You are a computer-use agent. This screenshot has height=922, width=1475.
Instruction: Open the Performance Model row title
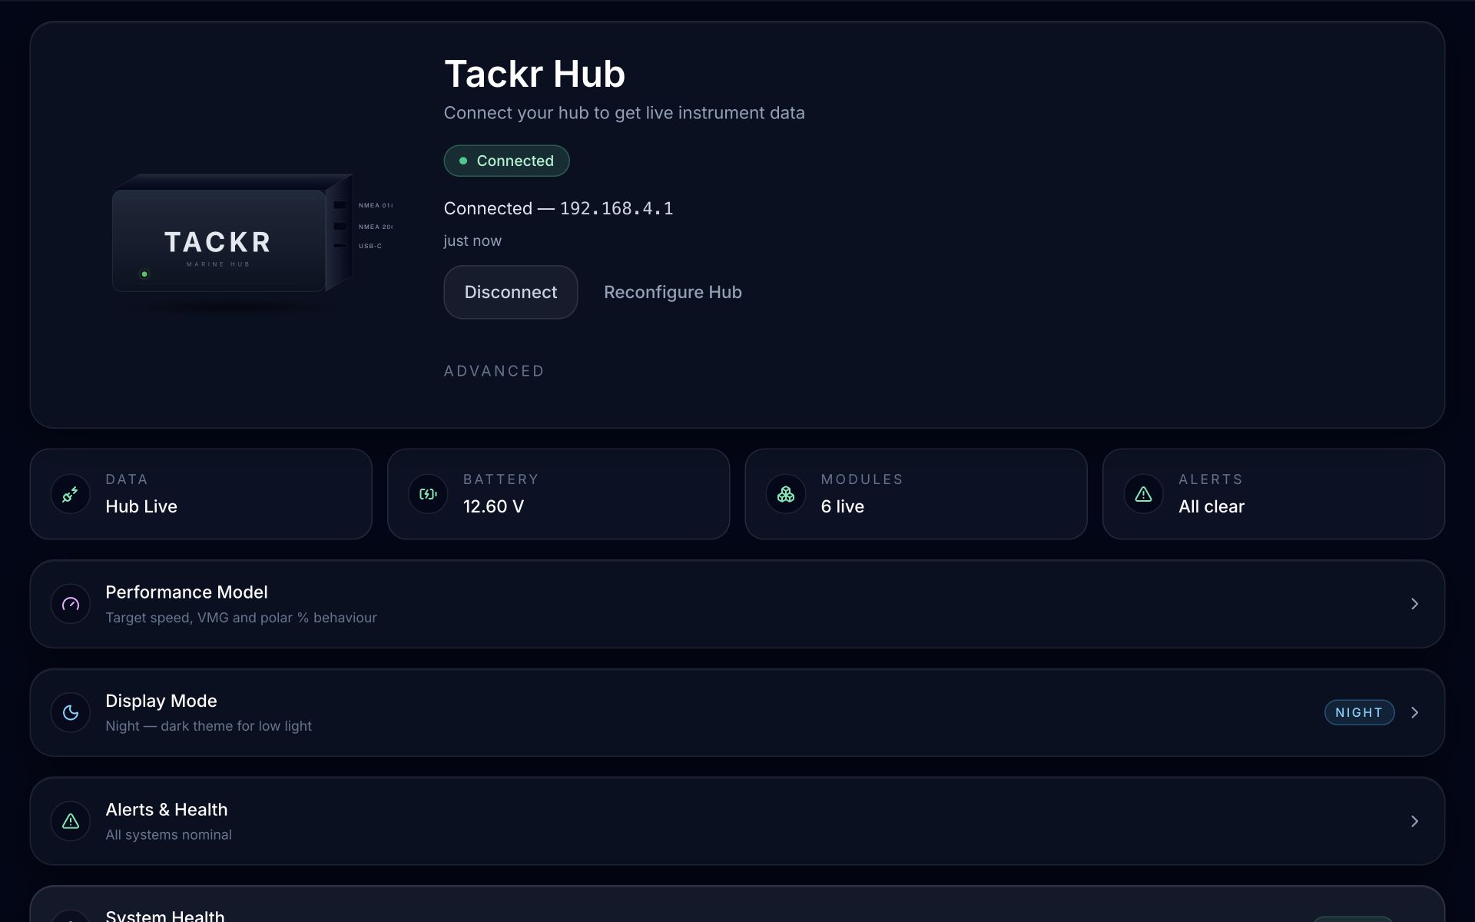[187, 592]
